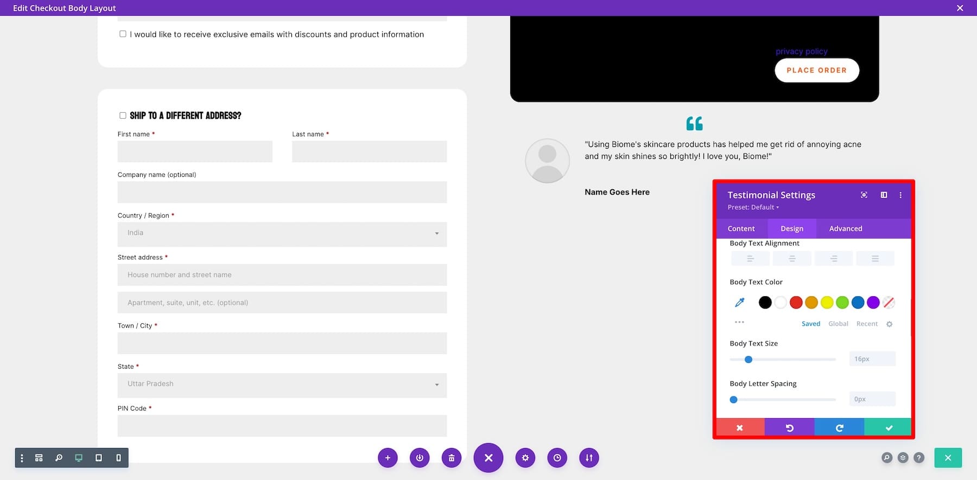Select tablet view icon
Screen dimensions: 977x480
coord(98,458)
